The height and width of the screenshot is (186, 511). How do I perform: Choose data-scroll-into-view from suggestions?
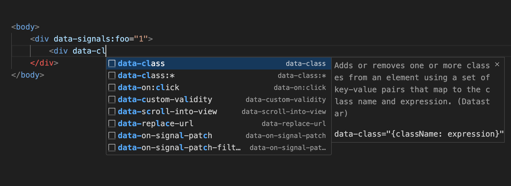167,112
